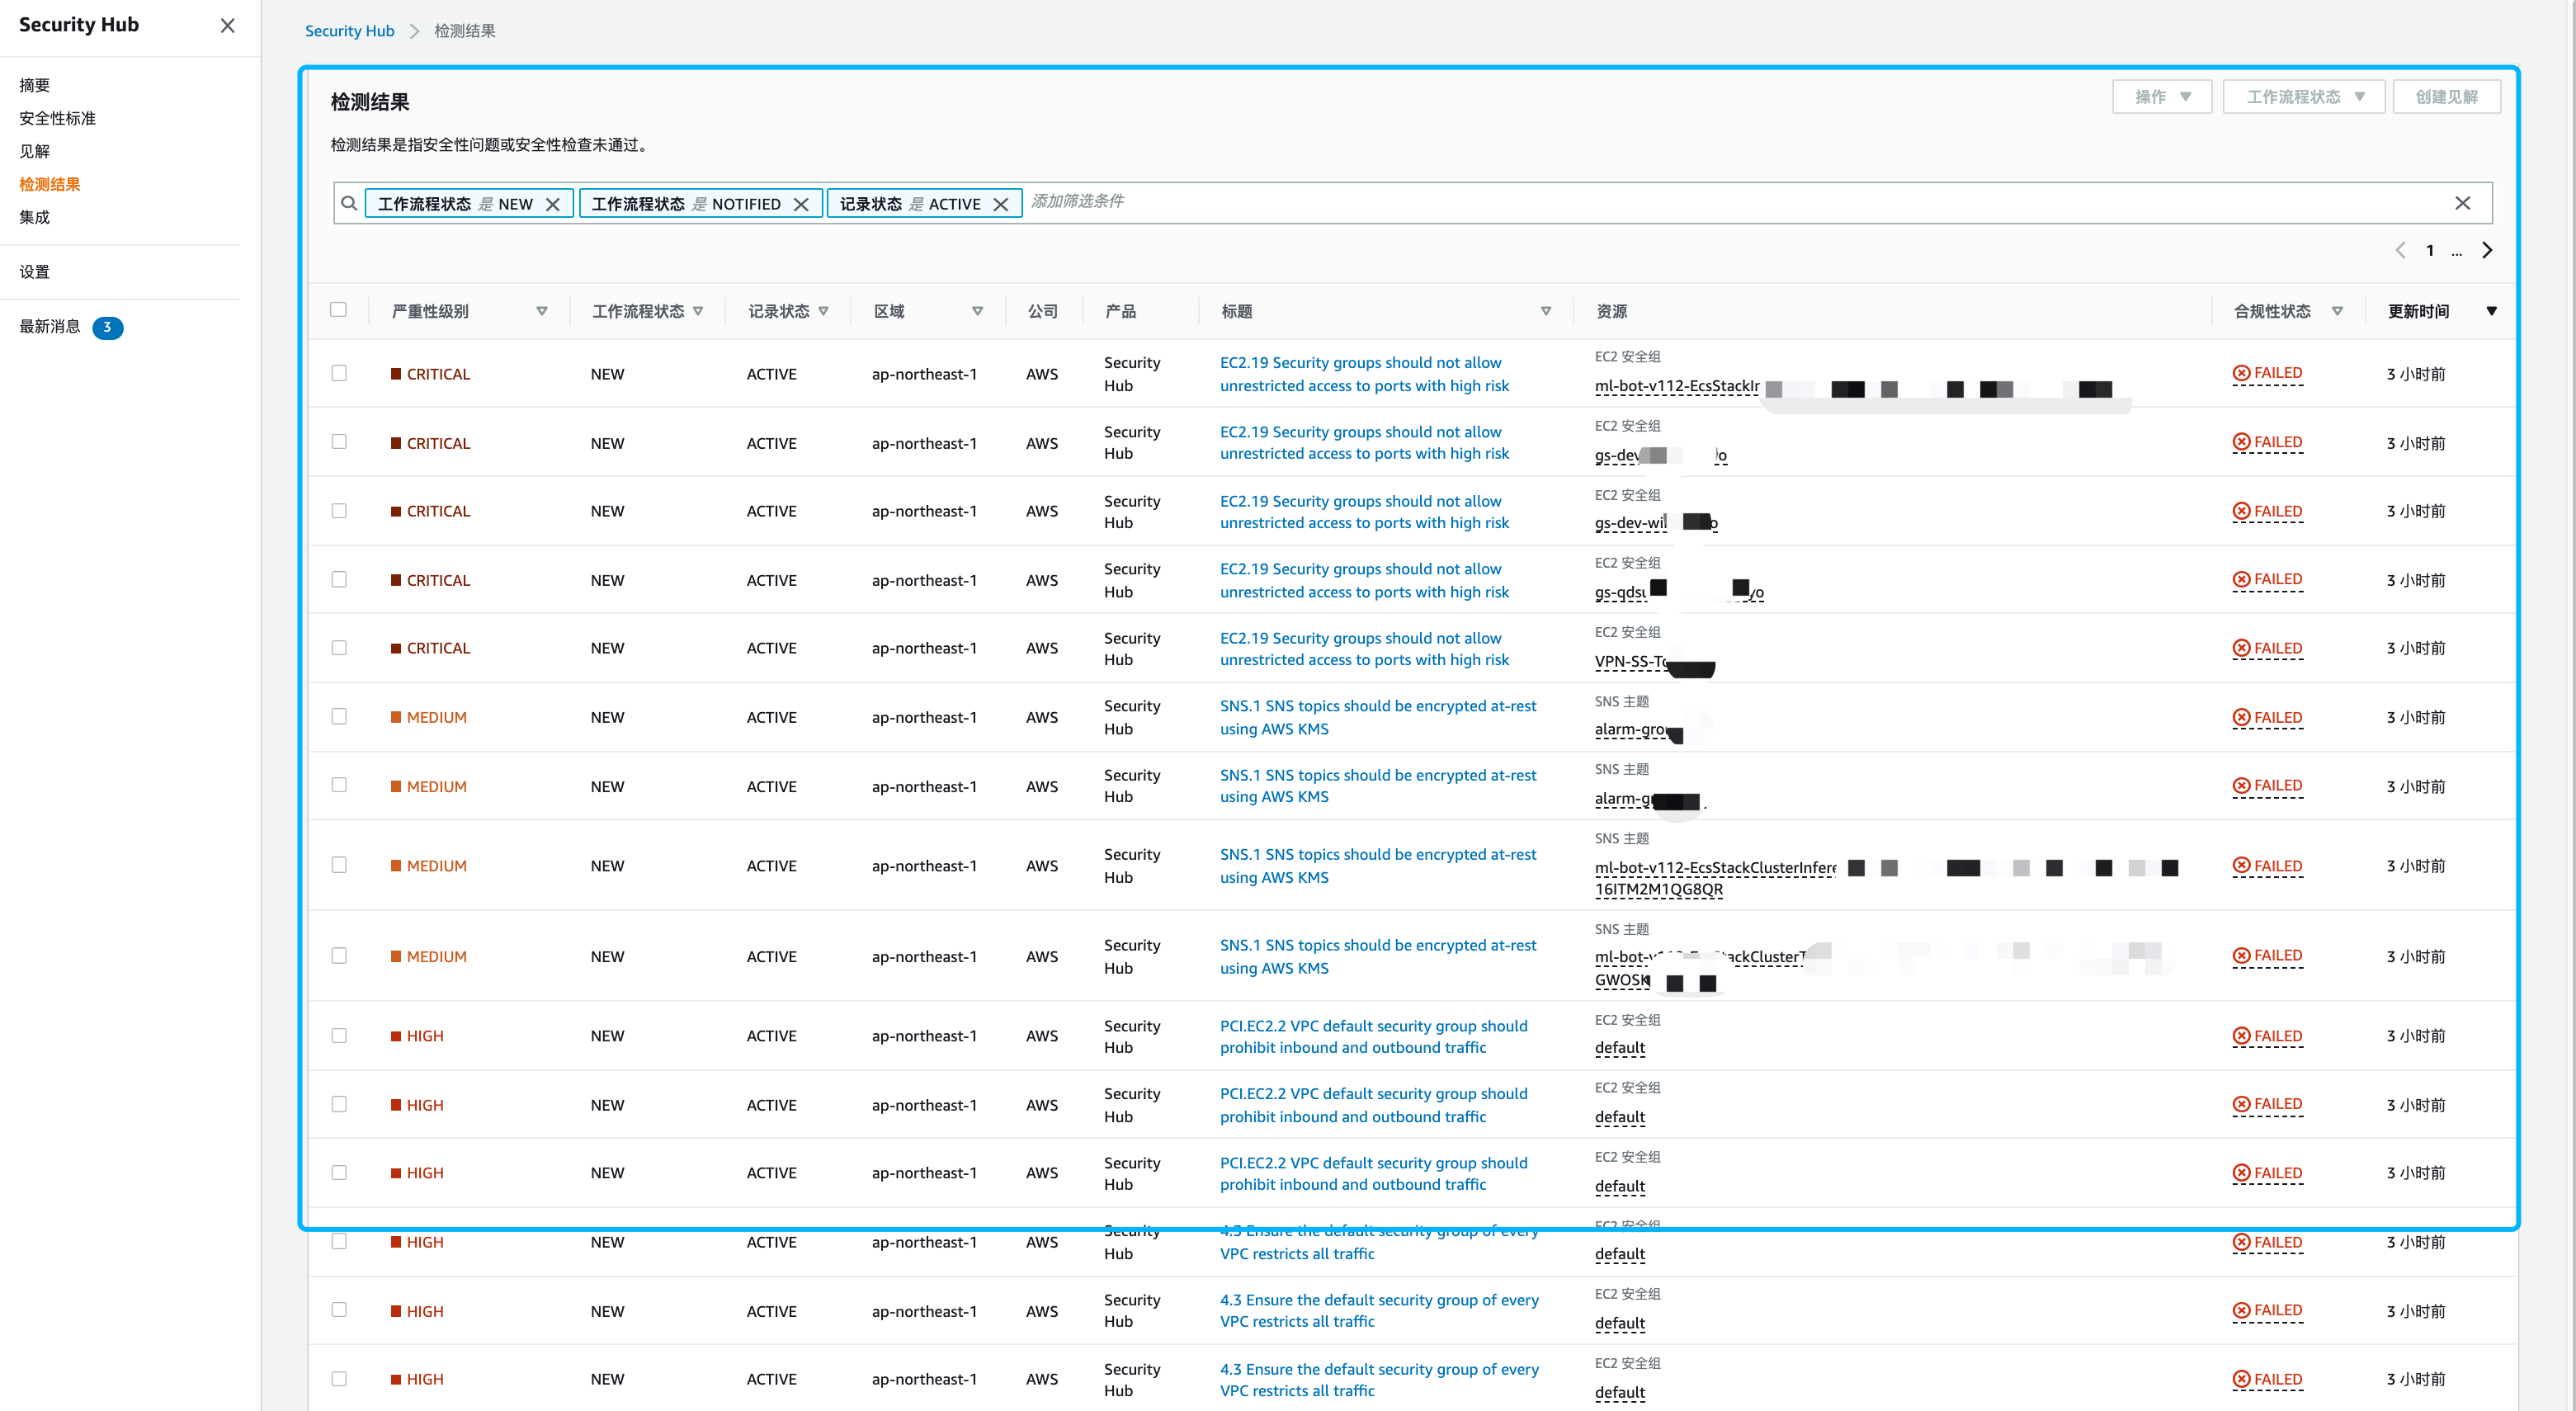
Task: Check the first MEDIUM finding row
Action: click(x=339, y=717)
